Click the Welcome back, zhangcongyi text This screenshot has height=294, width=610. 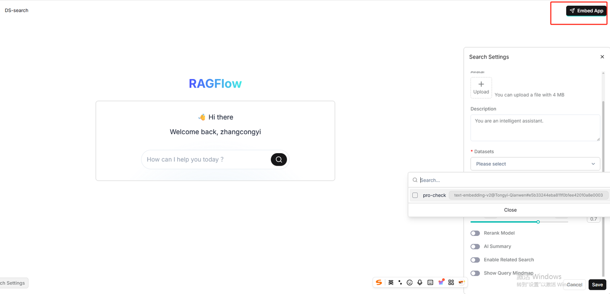tap(215, 132)
